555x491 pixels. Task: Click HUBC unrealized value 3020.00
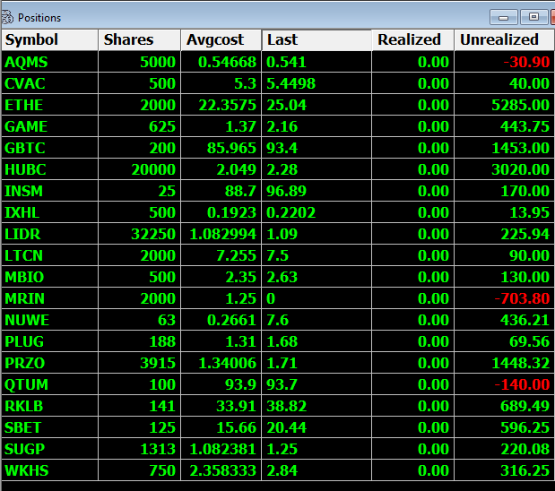[521, 169]
